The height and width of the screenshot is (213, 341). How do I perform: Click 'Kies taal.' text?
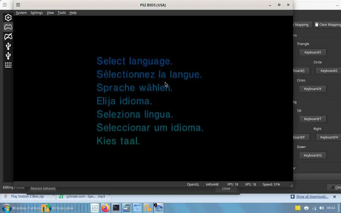click(118, 141)
